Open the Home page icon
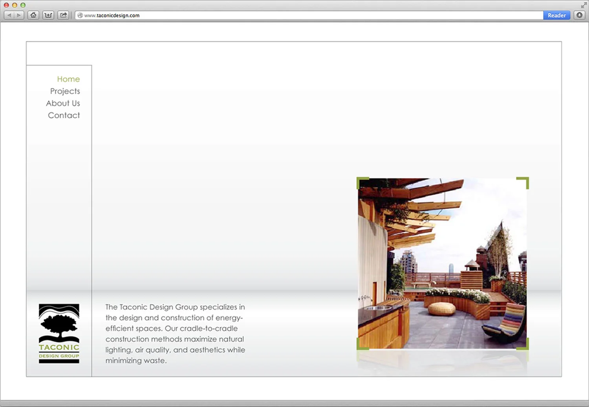This screenshot has height=407, width=589. pyautogui.click(x=33, y=15)
